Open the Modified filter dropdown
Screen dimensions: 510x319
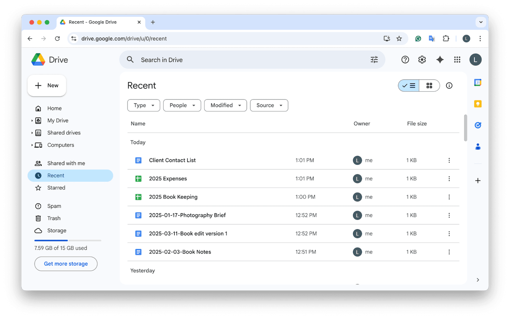coord(225,105)
